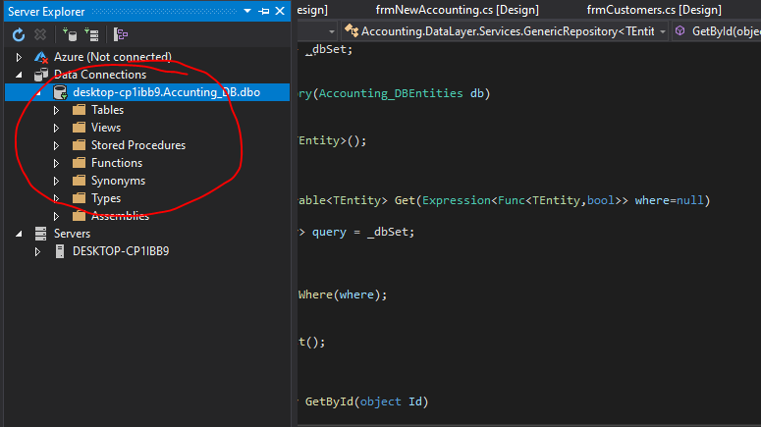Pin the Server Explorer with auto-hide icon
Screen dimensions: 761x427
click(264, 11)
